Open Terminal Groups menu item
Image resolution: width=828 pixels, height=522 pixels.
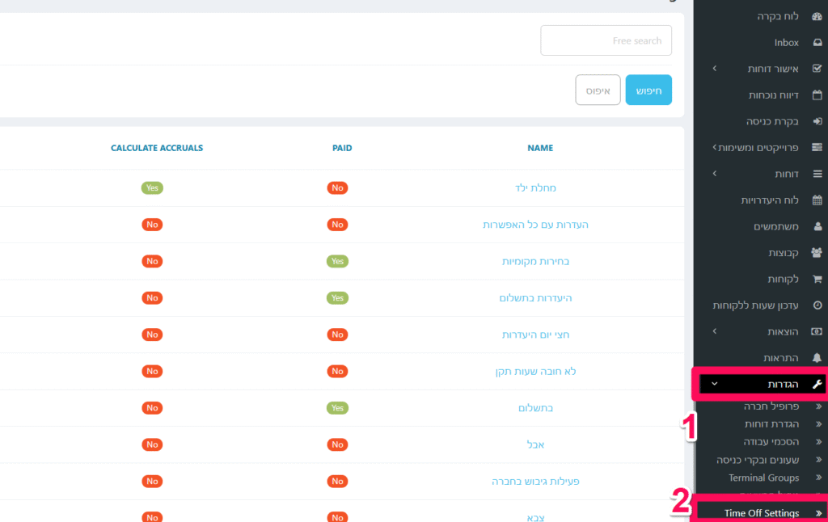pyautogui.click(x=763, y=478)
